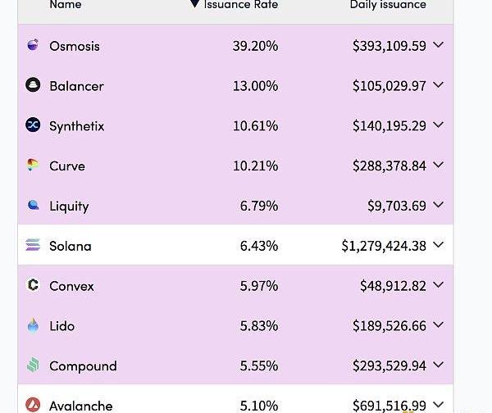Expand the Curve row chevron
This screenshot has width=492, height=413.
[439, 165]
